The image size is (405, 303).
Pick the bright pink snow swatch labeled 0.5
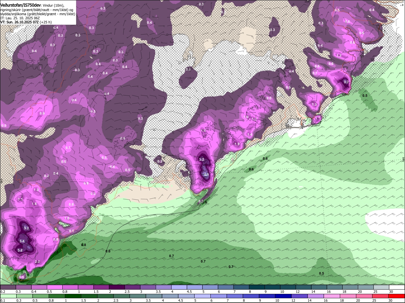[x=54, y=287]
